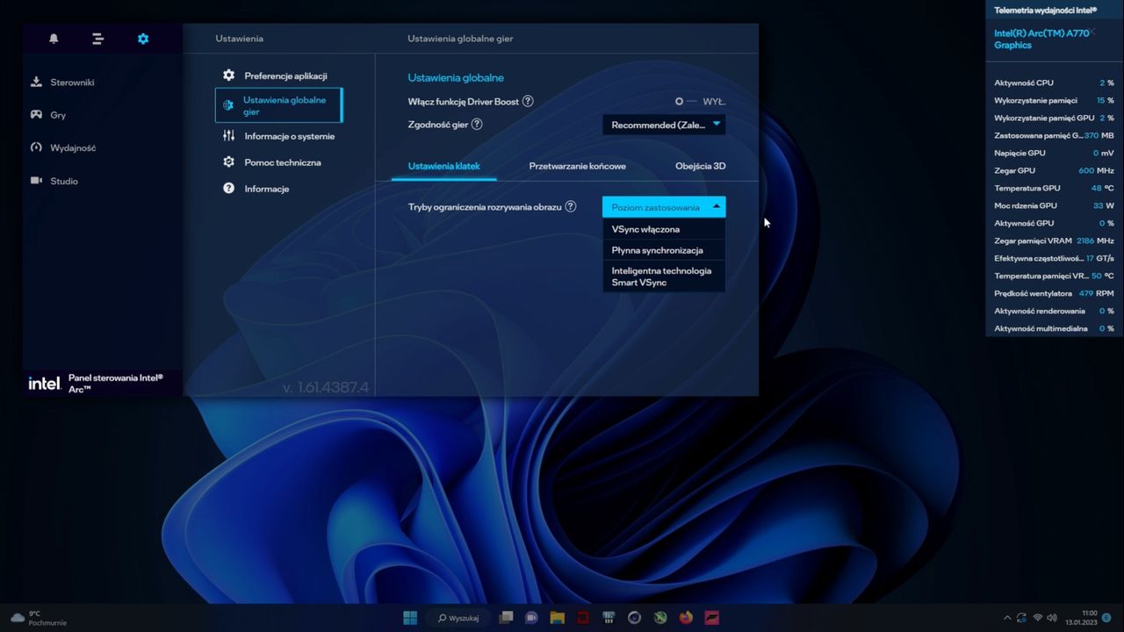This screenshot has height=632, width=1124.
Task: Show hidden system tray icons
Action: pyautogui.click(x=1007, y=618)
